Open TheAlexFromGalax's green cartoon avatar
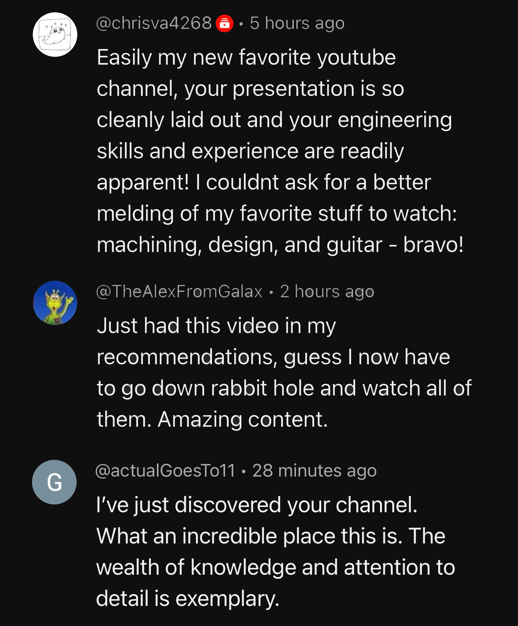 (x=55, y=303)
